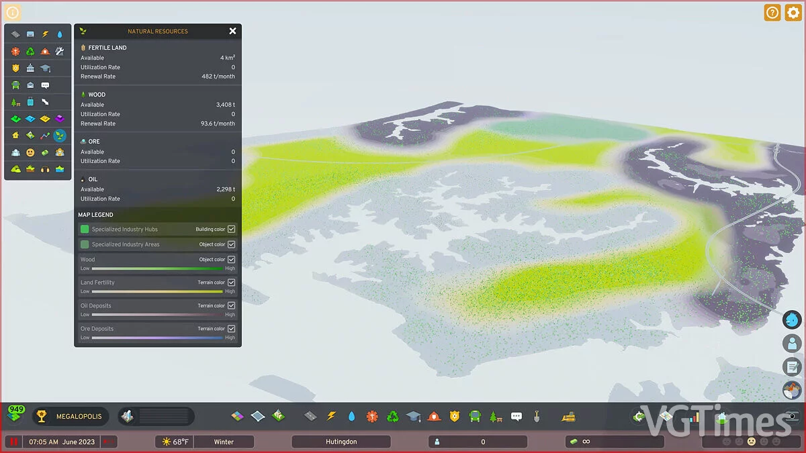Image resolution: width=806 pixels, height=453 pixels.
Task: Open the Transportation infoview
Action: coord(15,85)
